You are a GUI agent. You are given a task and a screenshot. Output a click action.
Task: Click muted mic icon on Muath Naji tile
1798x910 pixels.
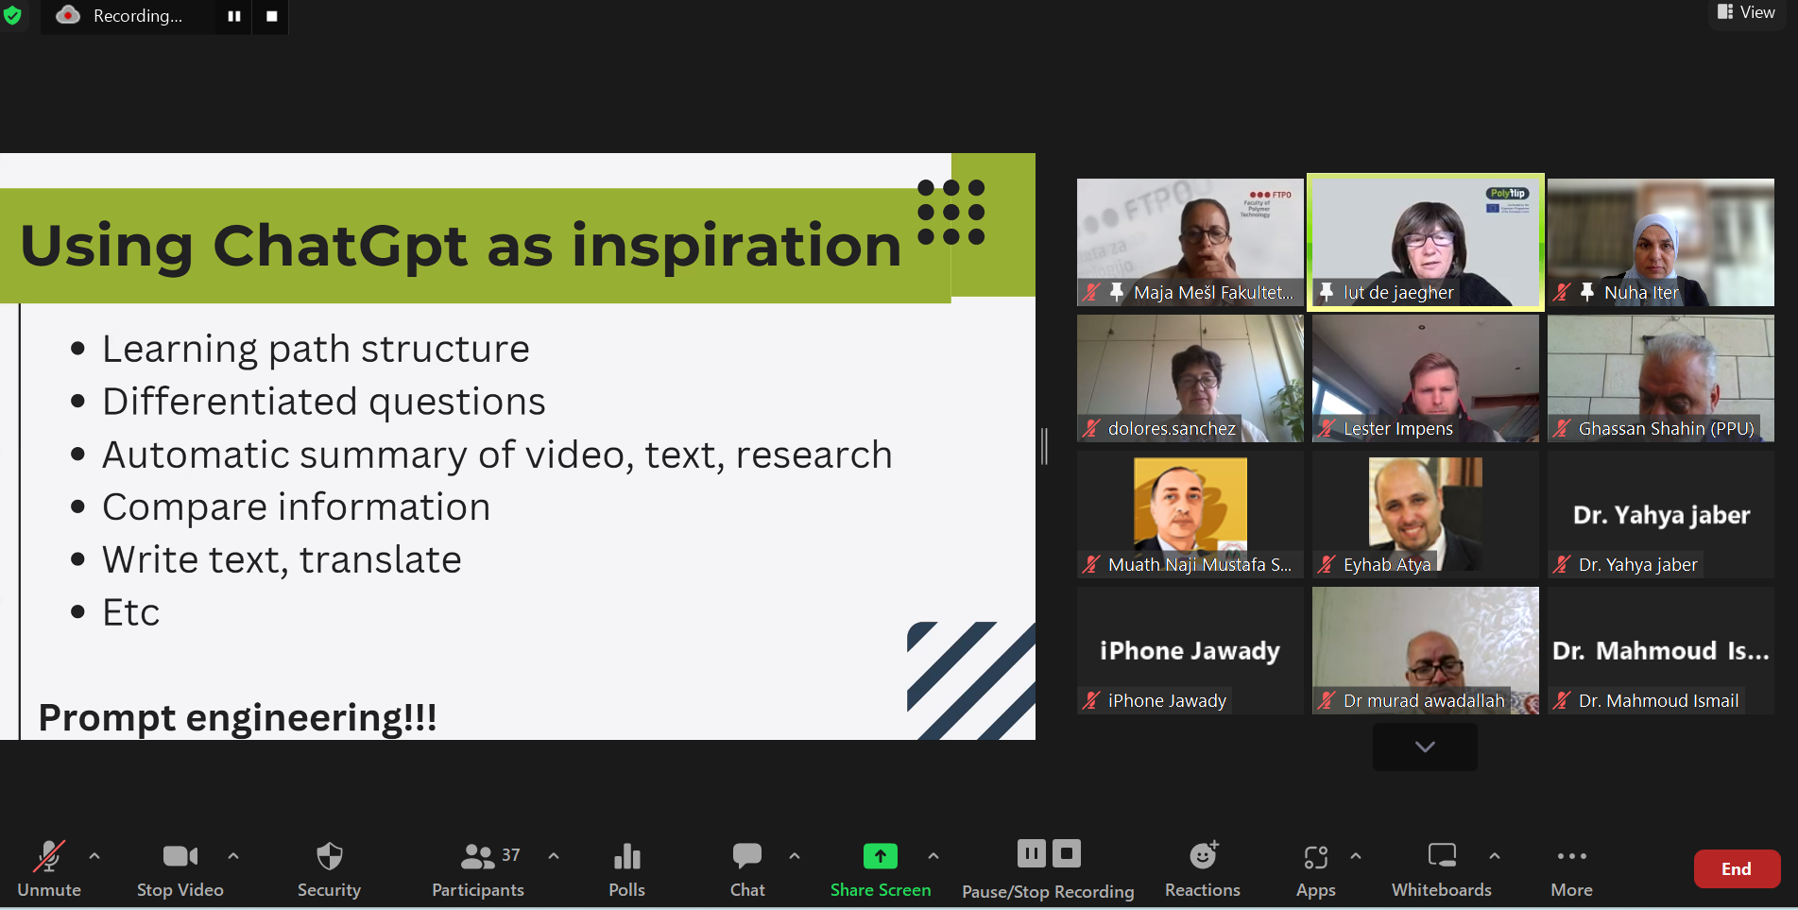pyautogui.click(x=1091, y=564)
